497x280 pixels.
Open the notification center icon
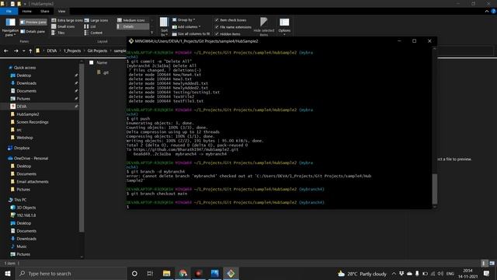[x=487, y=273]
